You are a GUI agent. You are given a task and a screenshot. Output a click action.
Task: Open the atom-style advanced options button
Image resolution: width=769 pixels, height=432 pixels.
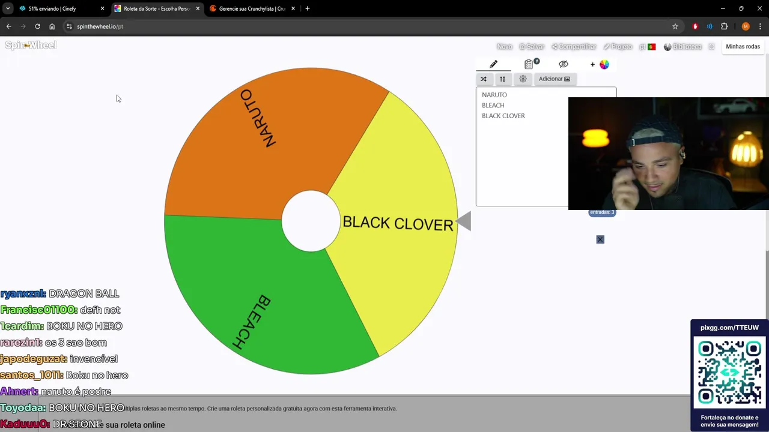click(523, 79)
